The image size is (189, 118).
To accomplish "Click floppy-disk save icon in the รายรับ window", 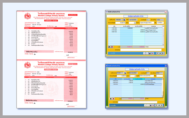I will [150, 53].
